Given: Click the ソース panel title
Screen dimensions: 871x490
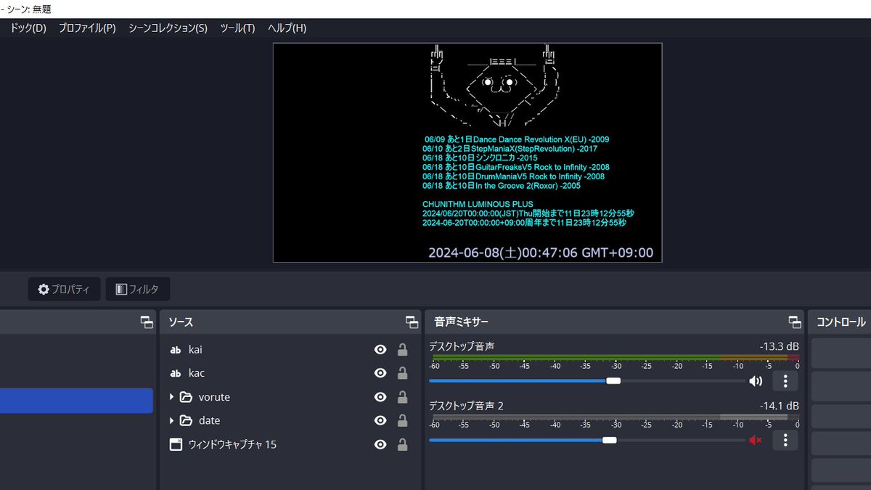Looking at the screenshot, I should tap(181, 322).
